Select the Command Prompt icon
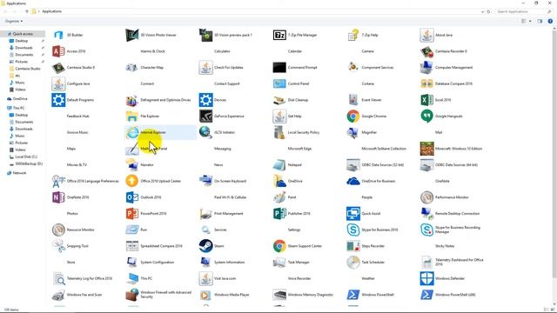 pyautogui.click(x=279, y=68)
